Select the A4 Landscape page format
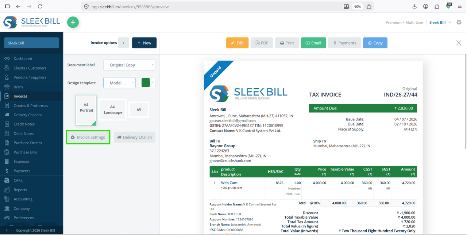The height and width of the screenshot is (235, 467). point(113,109)
